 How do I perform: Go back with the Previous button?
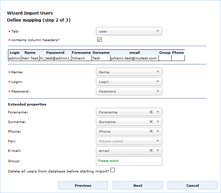coord(83,185)
